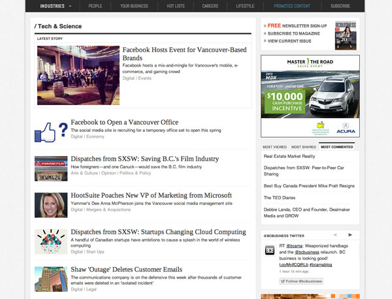Open the Careers menu item
Viewport: 392px width, 299px height.
coord(210,6)
